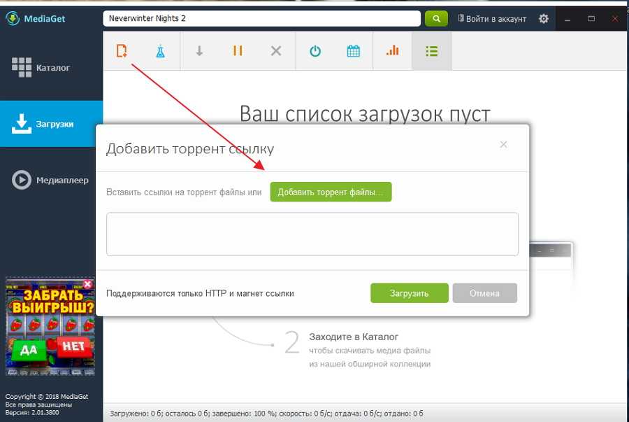Click the add torrent file toolbar icon
Screen dimensions: 629x422
pos(122,51)
